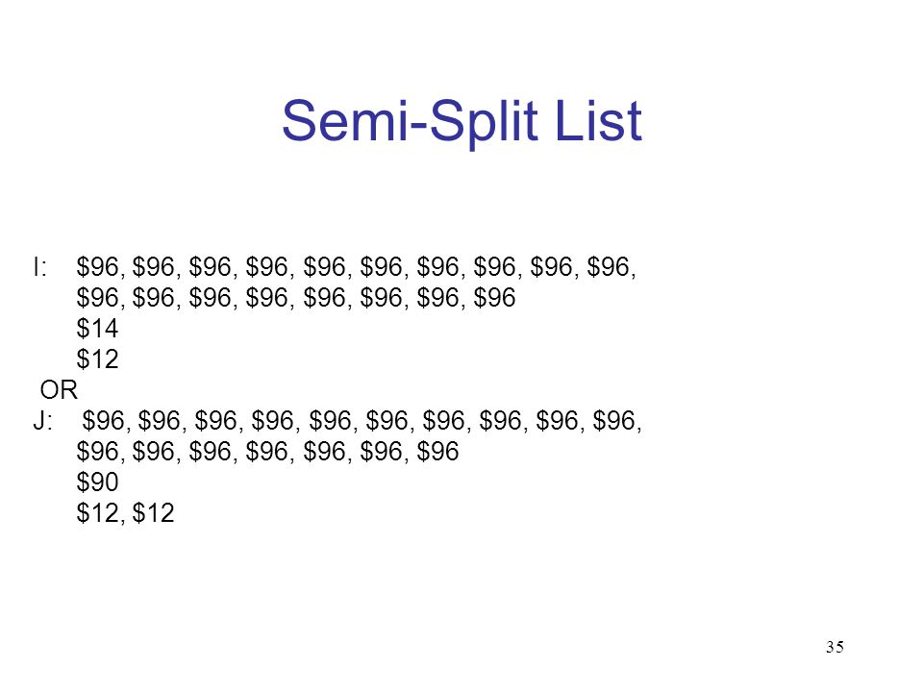Click the first $96 next to the J: label
Screen dimensions: 923x692
point(104,420)
